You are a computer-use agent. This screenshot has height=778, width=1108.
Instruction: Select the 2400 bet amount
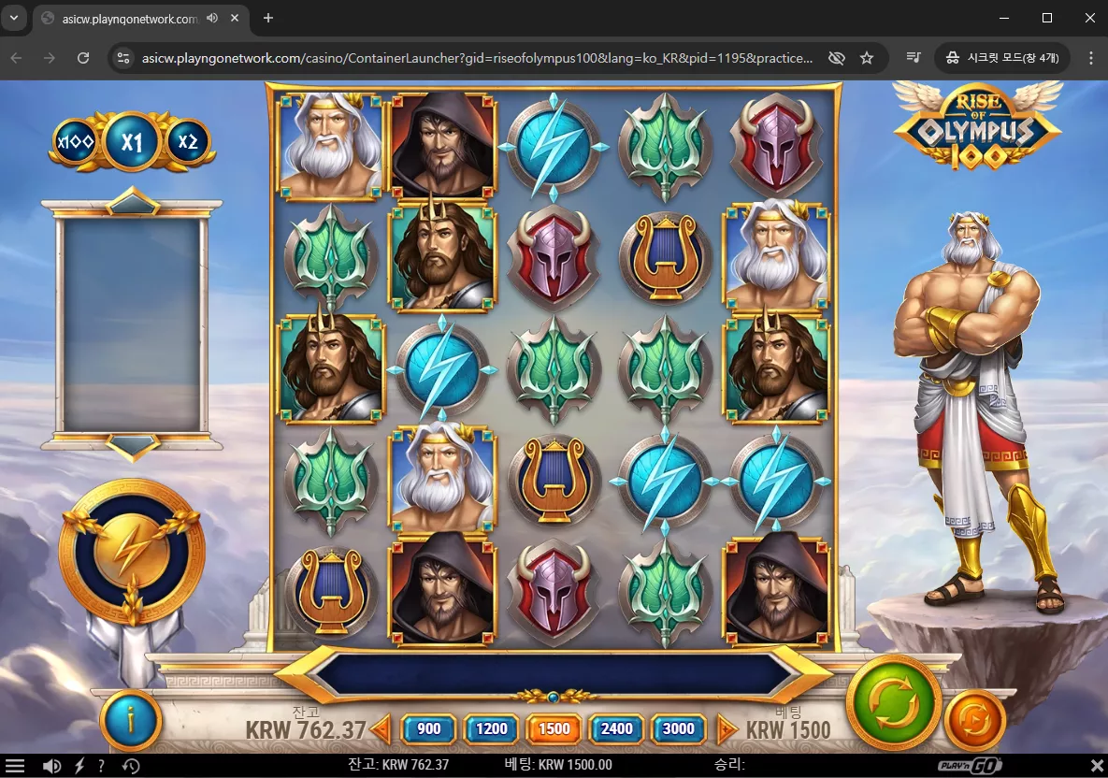coord(616,728)
